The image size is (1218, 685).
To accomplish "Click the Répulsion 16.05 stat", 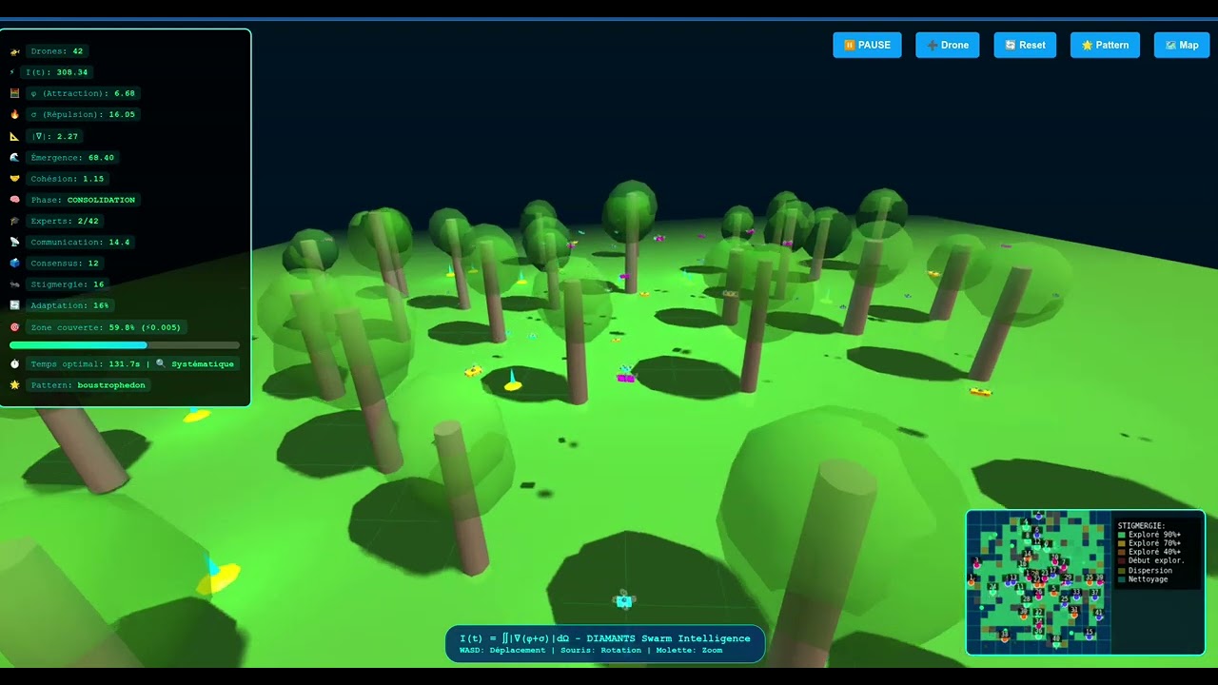I will 83,114.
